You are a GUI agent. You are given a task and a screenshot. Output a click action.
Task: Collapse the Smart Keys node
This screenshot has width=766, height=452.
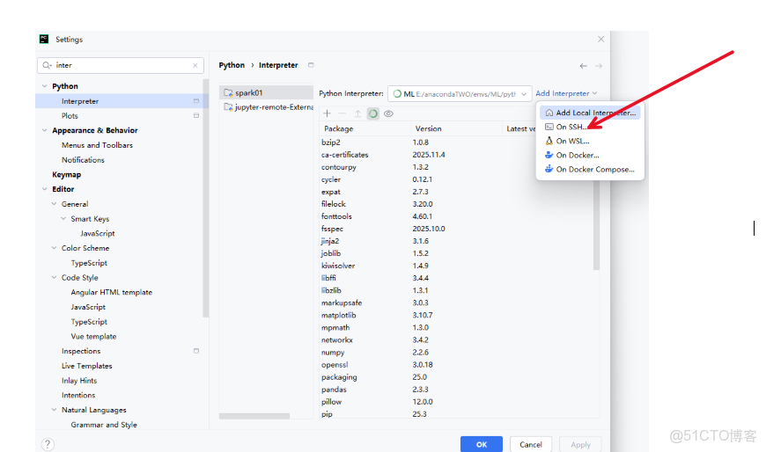(63, 218)
